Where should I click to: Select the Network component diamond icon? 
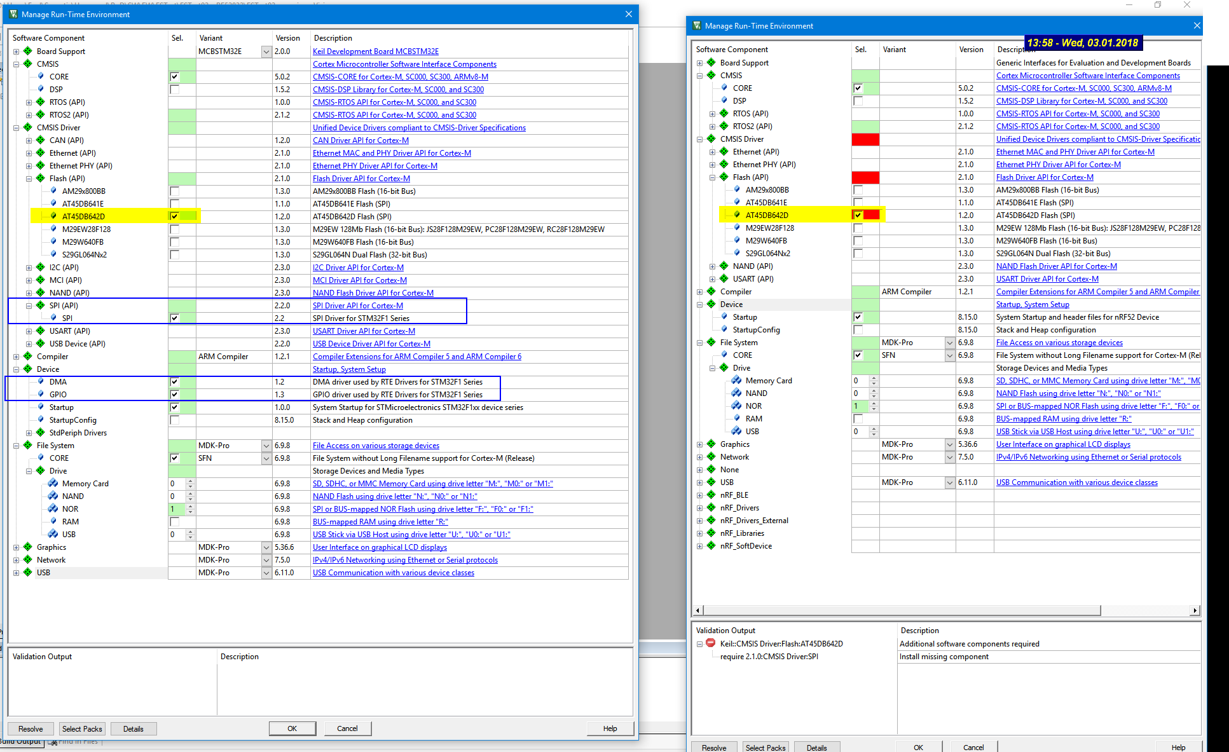[27, 559]
